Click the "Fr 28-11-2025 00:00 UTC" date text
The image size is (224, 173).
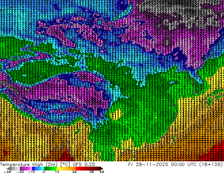(163, 165)
